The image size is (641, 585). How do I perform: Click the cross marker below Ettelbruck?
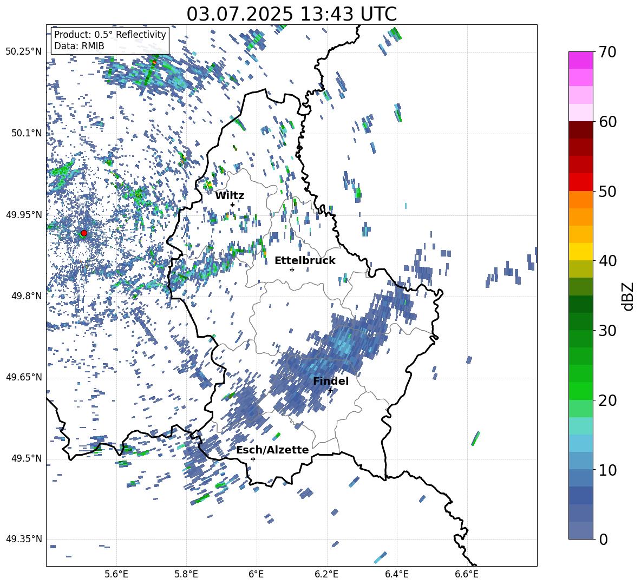292,270
